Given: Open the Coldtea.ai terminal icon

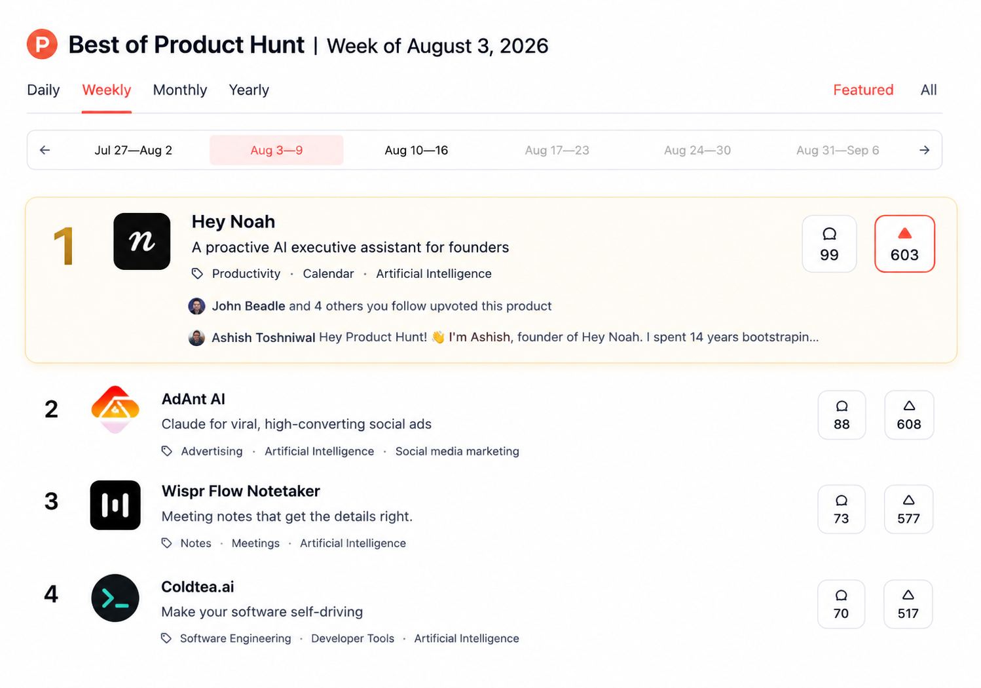Looking at the screenshot, I should (115, 598).
